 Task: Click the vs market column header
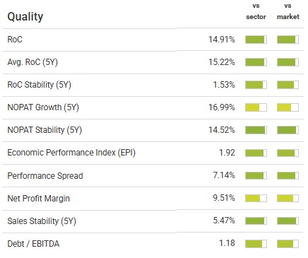pyautogui.click(x=288, y=11)
